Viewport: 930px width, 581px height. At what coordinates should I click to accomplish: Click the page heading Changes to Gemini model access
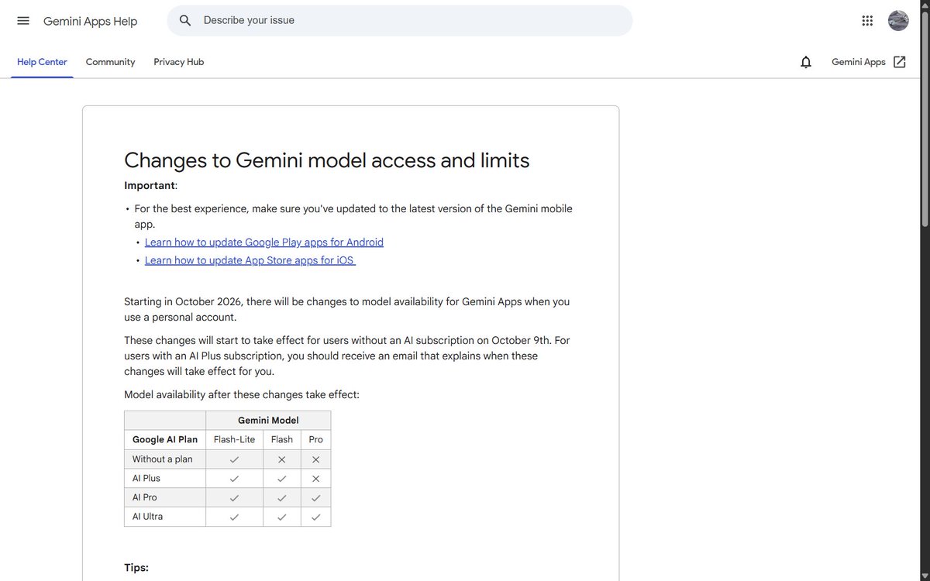coord(327,160)
